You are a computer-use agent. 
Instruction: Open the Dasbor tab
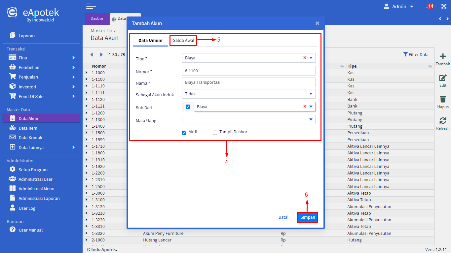tap(97, 19)
